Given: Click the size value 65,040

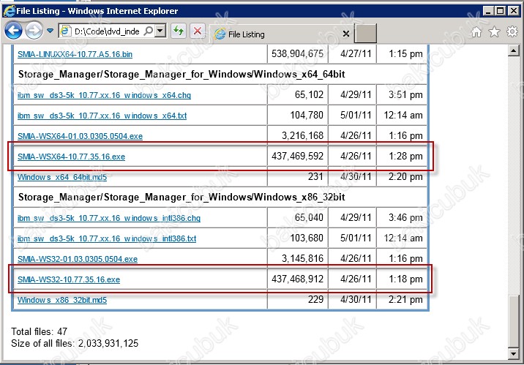Looking at the screenshot, I should [309, 217].
